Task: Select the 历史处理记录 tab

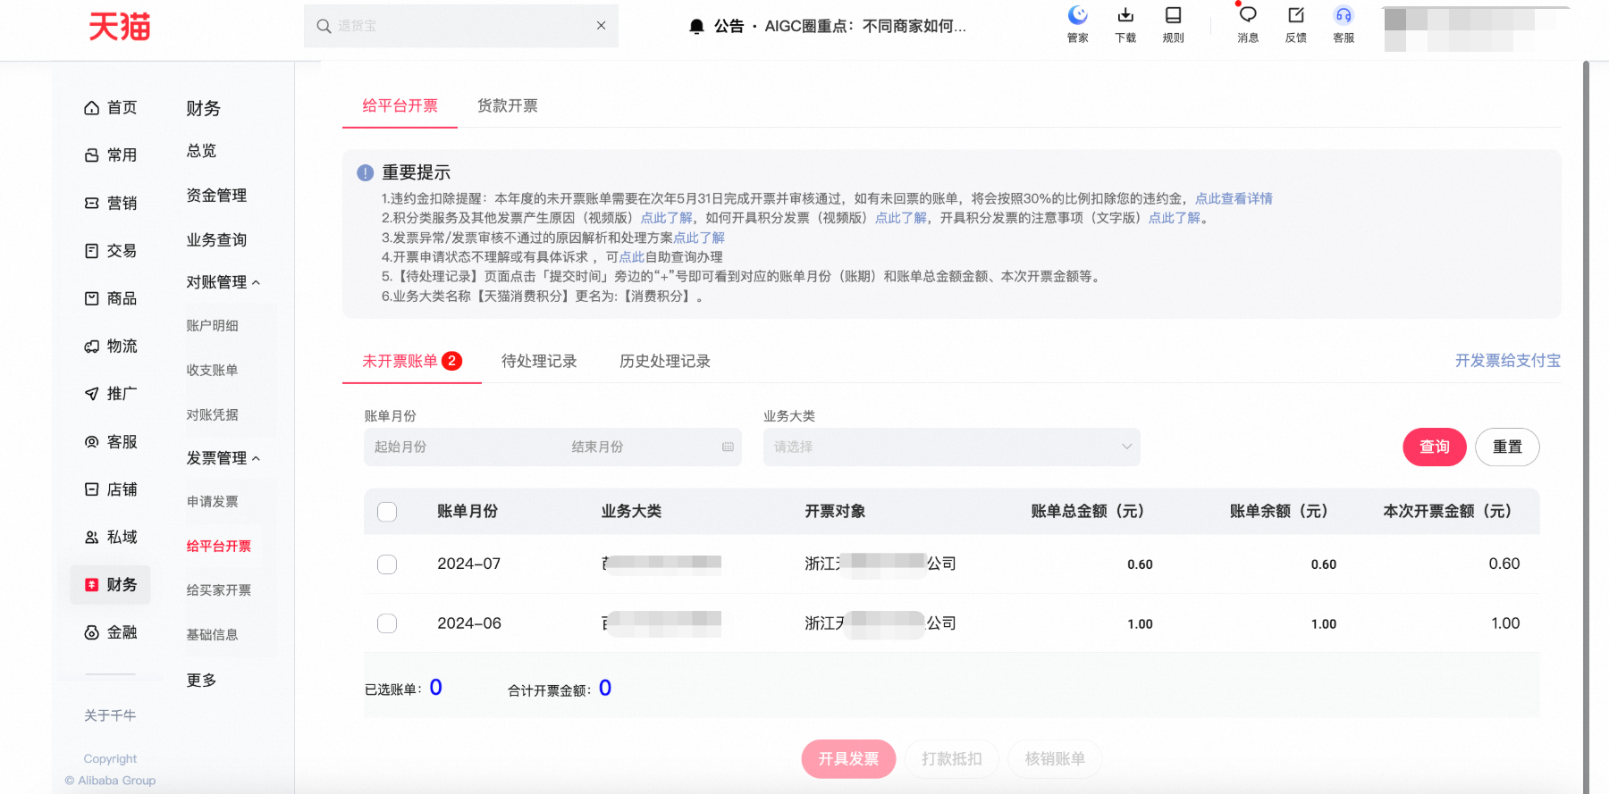Action: coord(665,361)
